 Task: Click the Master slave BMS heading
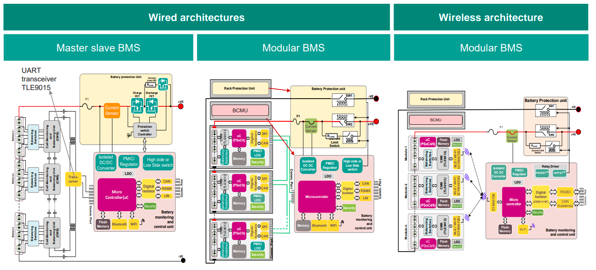(98, 48)
